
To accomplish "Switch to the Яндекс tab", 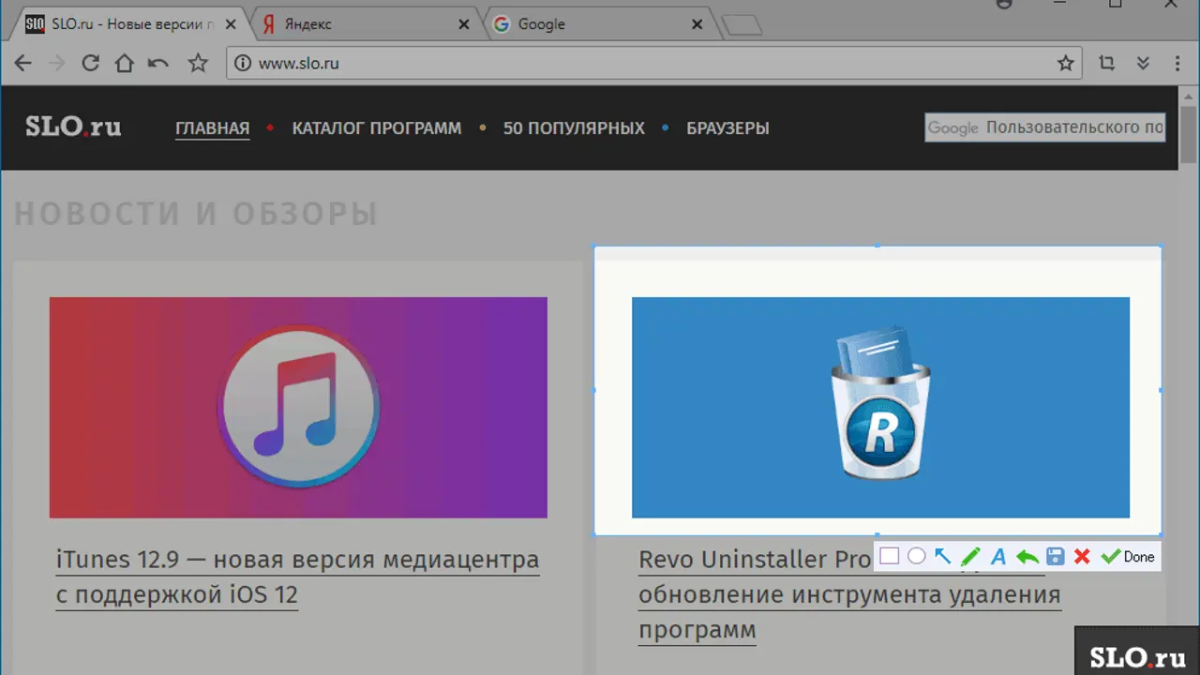I will pyautogui.click(x=366, y=24).
